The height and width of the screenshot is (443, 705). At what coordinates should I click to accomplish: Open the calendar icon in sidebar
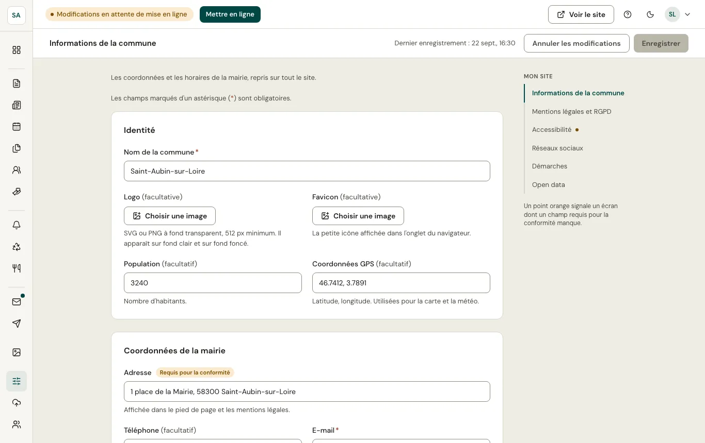[x=17, y=127]
